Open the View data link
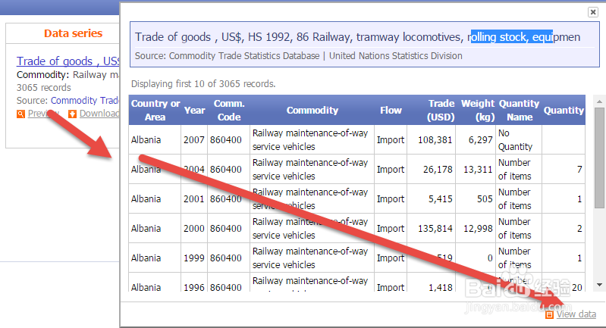This screenshot has width=606, height=328. [x=576, y=314]
